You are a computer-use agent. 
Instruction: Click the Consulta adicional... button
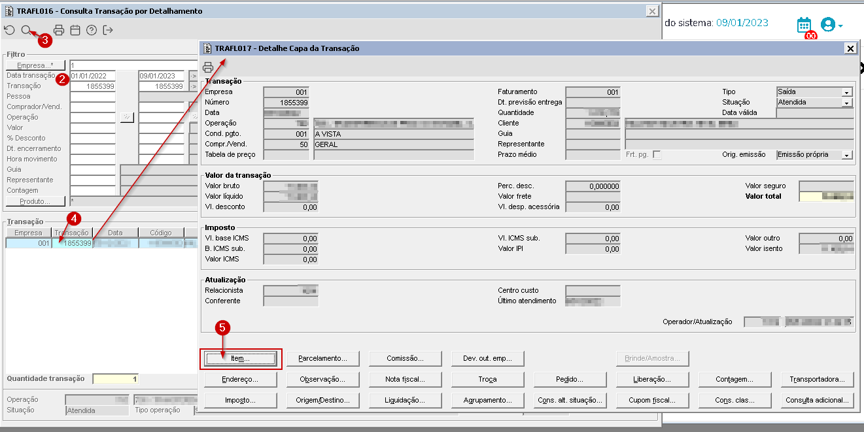click(x=818, y=400)
